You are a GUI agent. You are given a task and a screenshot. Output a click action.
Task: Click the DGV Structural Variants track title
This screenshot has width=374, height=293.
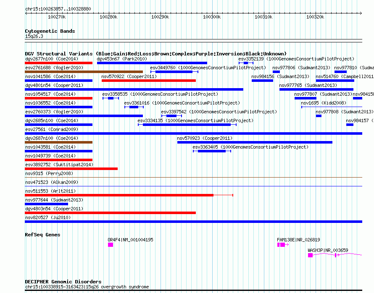tap(156, 54)
